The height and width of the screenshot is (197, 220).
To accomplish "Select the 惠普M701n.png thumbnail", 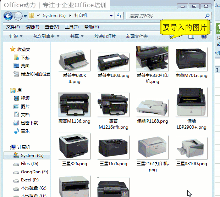I will tap(191, 59).
